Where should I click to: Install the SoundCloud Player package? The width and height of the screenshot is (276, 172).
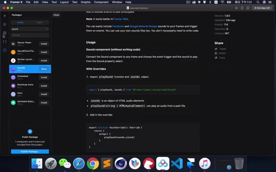point(44,52)
